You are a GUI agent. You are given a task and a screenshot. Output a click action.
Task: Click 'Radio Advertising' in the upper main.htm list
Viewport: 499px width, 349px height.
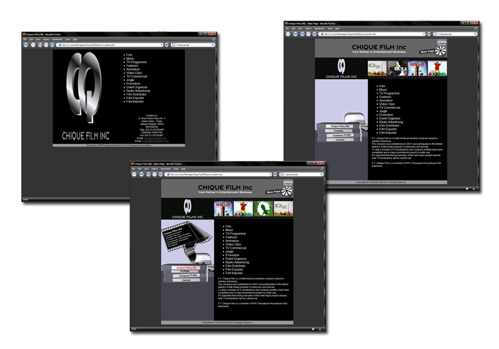(x=391, y=122)
